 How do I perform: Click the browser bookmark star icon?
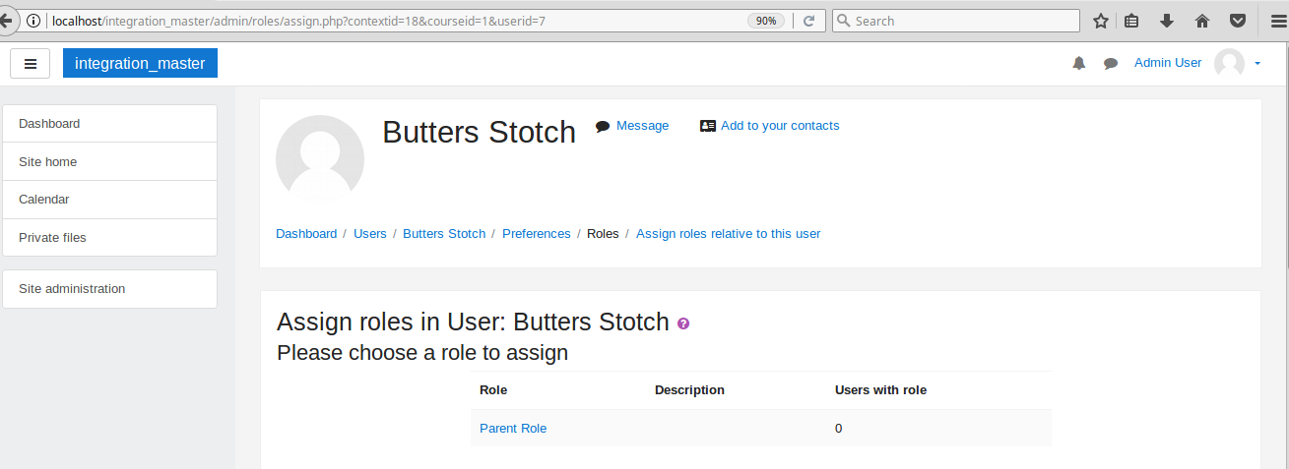(x=1101, y=21)
